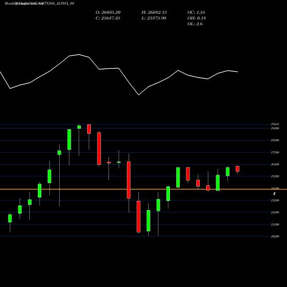Click the high price H: 26082.15

(x=154, y=13)
